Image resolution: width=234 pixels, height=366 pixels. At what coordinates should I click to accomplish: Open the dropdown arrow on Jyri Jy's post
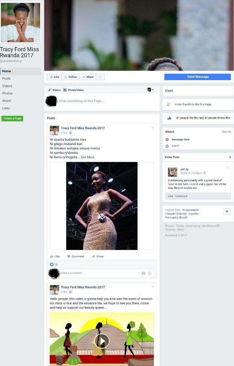click(228, 168)
